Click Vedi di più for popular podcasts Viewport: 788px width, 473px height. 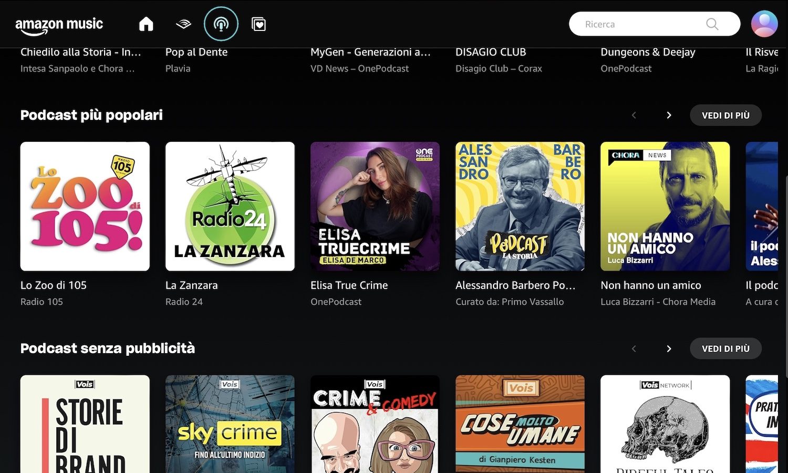click(725, 115)
